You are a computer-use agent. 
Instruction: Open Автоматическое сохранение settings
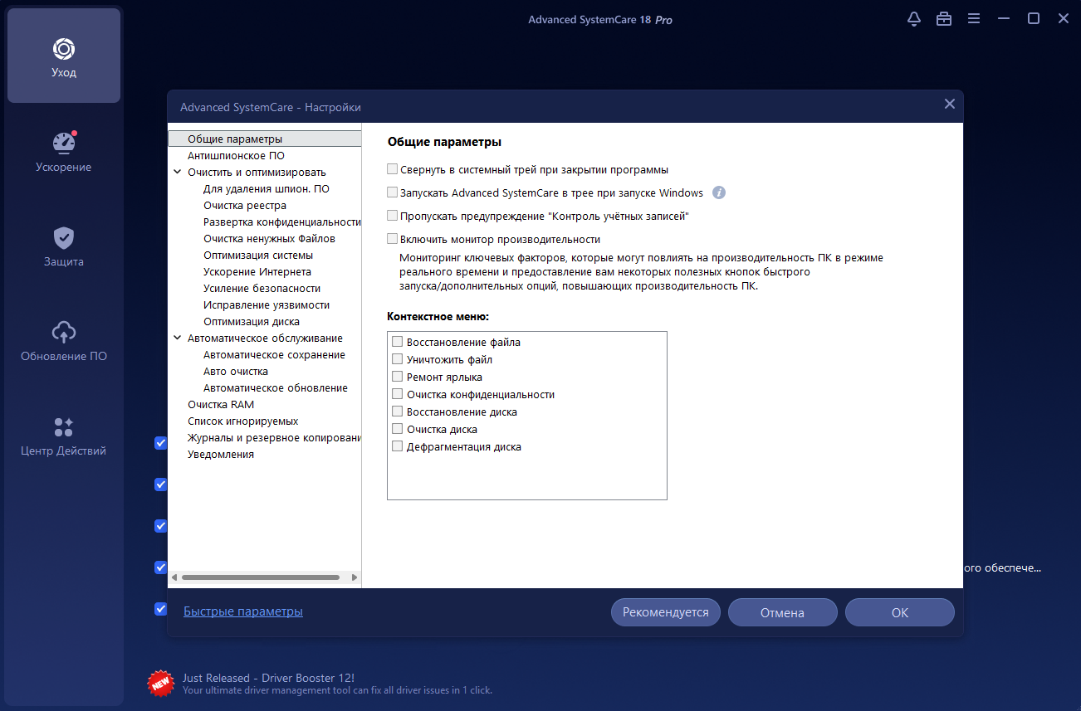pos(274,355)
